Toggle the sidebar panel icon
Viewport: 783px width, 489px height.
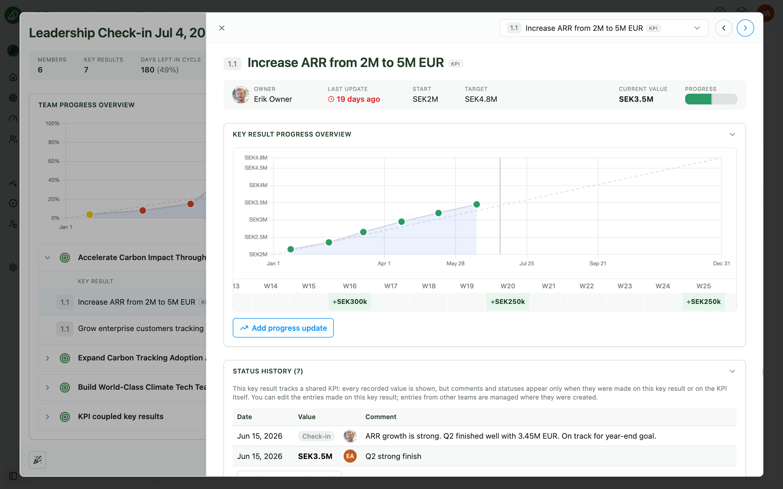13,476
